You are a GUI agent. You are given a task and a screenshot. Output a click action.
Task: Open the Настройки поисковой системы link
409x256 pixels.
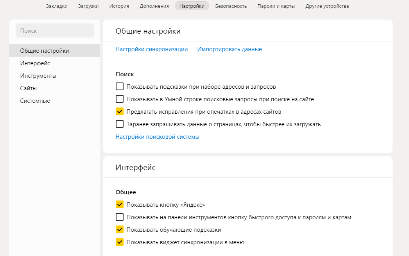158,137
